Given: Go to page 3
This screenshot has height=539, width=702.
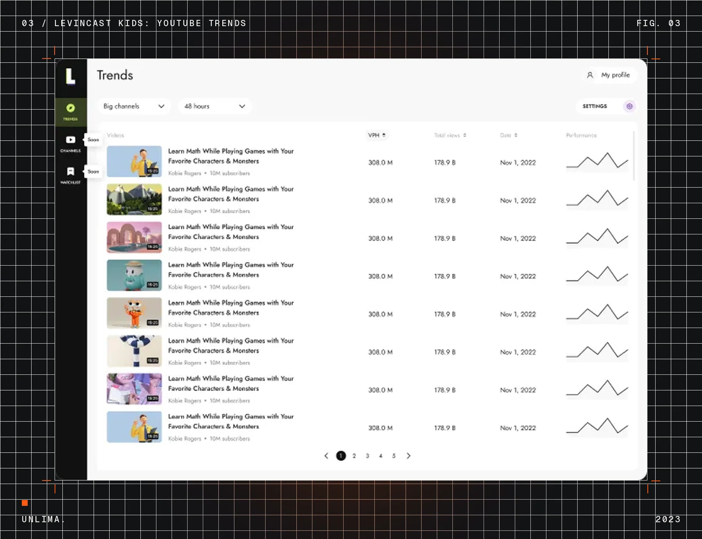Looking at the screenshot, I should [367, 456].
